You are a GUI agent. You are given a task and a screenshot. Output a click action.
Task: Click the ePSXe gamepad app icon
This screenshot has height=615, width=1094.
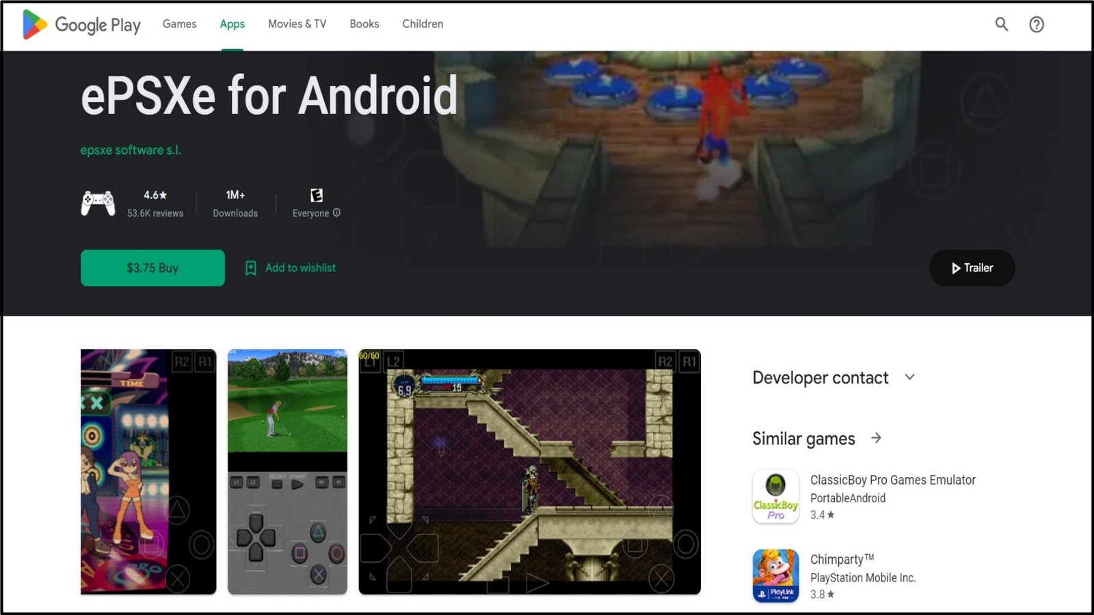click(x=98, y=204)
